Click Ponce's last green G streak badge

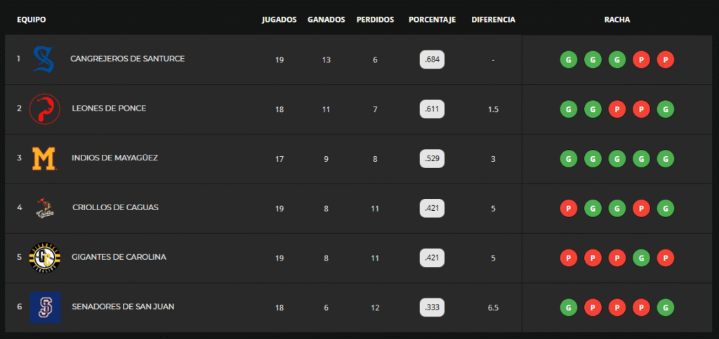click(666, 109)
